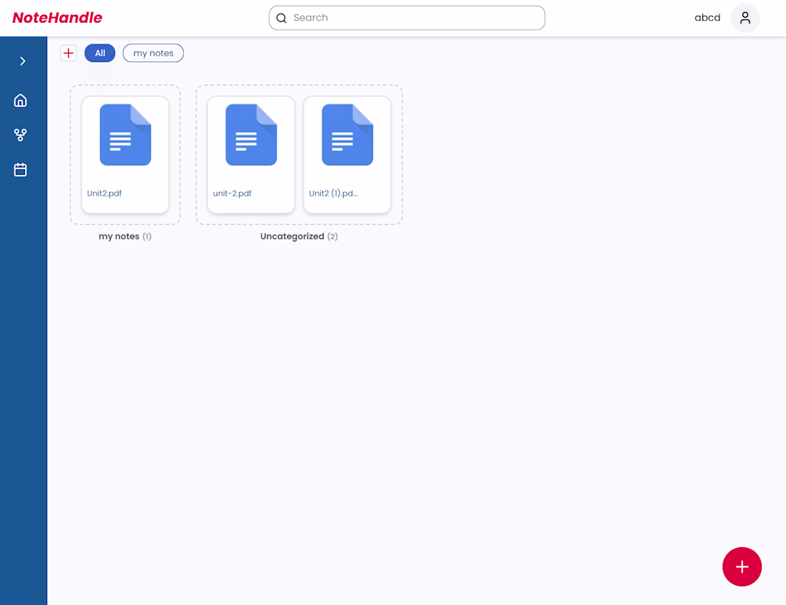Image resolution: width=786 pixels, height=605 pixels.
Task: Click the Unit2.pdf file name text
Action: pyautogui.click(x=104, y=194)
